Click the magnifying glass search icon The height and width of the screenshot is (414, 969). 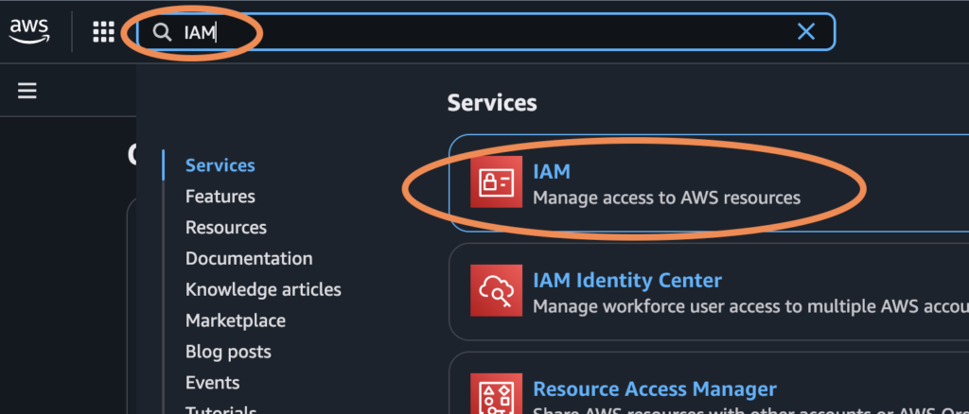163,32
